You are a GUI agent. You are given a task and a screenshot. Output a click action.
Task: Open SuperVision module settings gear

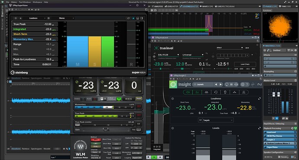49,18
